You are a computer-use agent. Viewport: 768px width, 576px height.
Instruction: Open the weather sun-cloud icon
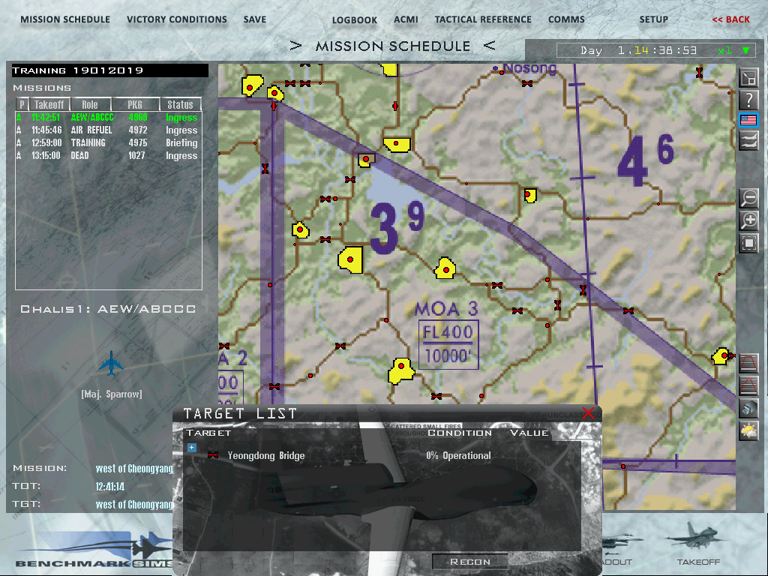748,430
